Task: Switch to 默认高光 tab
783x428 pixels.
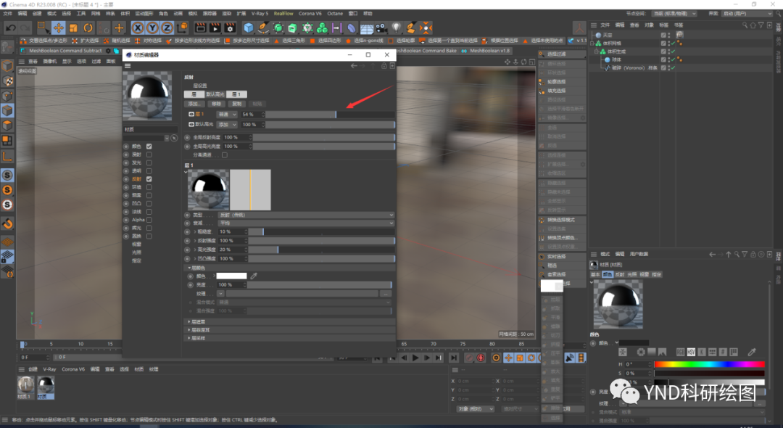Action: [215, 94]
